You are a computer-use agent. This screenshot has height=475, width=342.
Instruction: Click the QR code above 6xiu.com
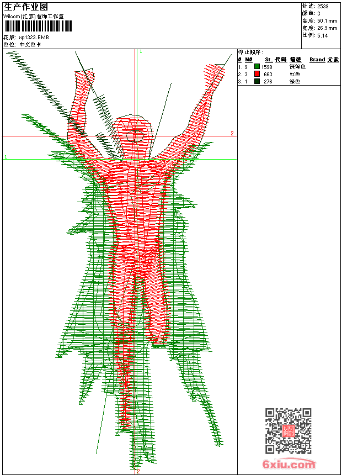pyautogui.click(x=288, y=430)
